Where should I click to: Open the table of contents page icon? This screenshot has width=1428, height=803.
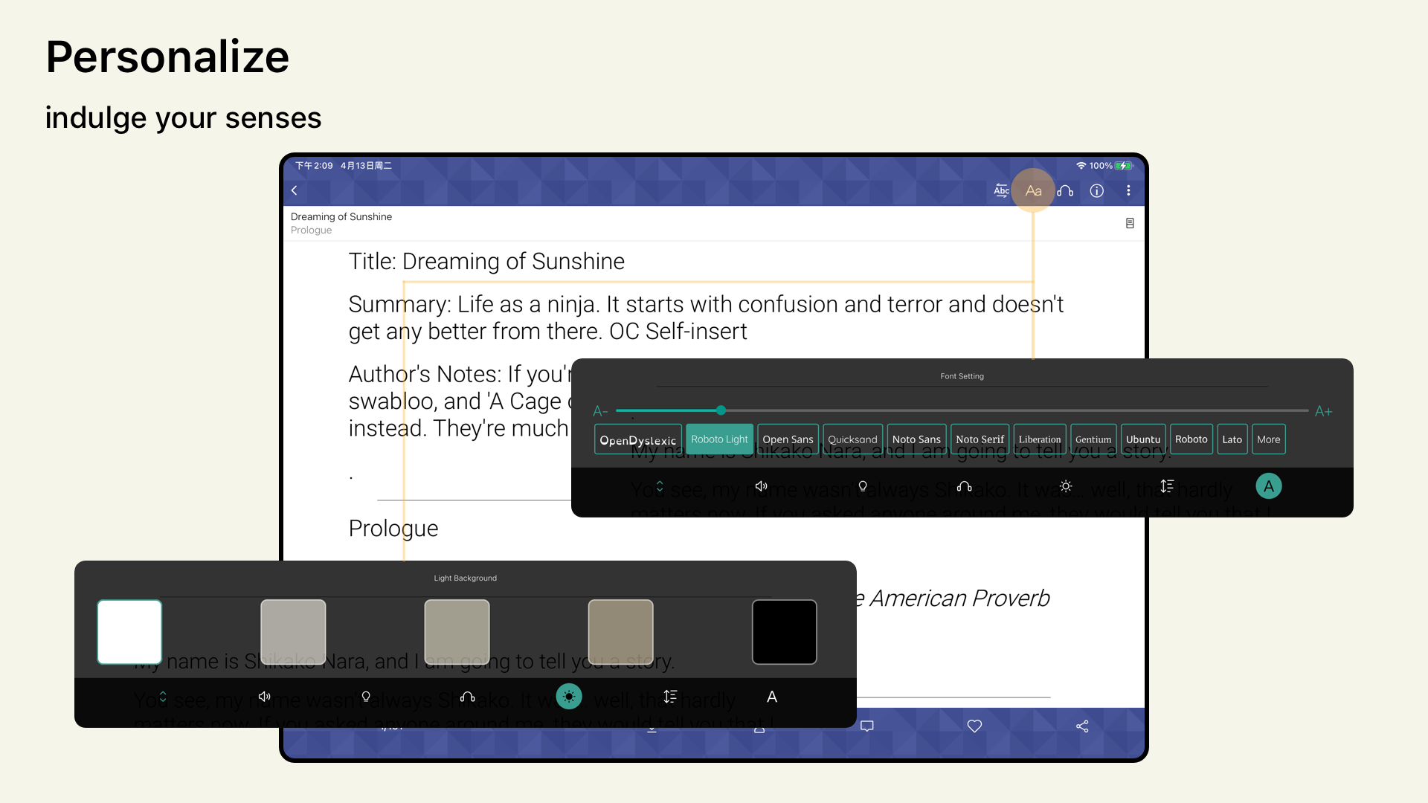tap(1130, 222)
